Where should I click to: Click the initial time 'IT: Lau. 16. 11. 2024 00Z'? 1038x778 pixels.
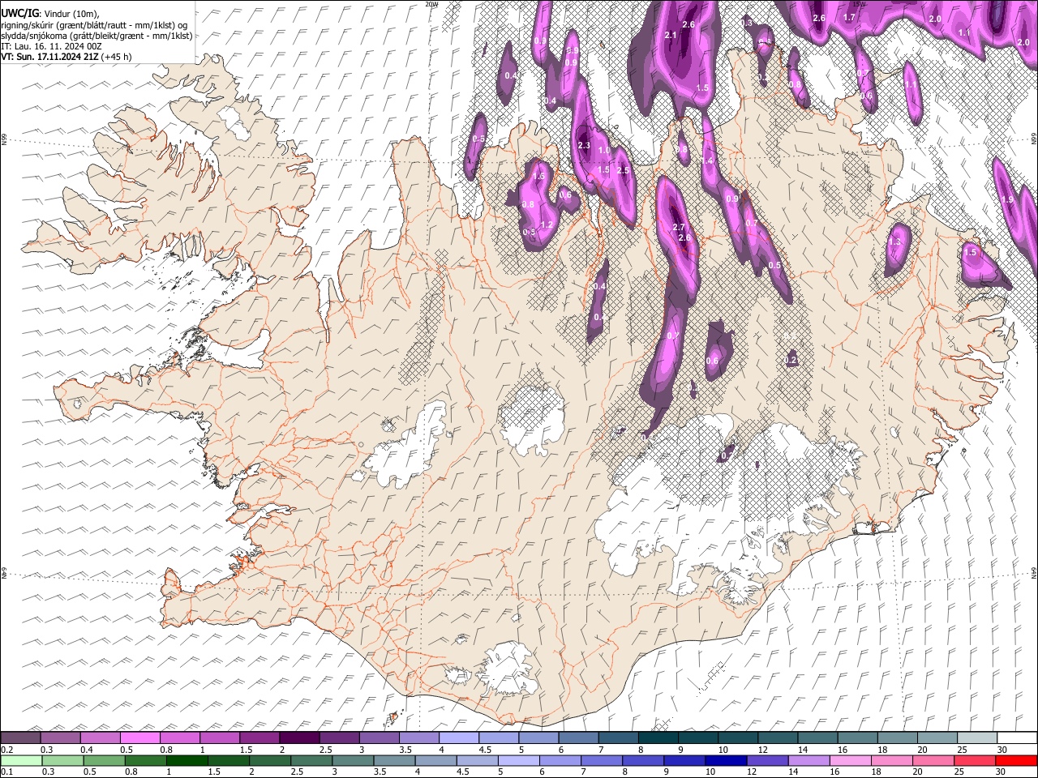[x=51, y=46]
